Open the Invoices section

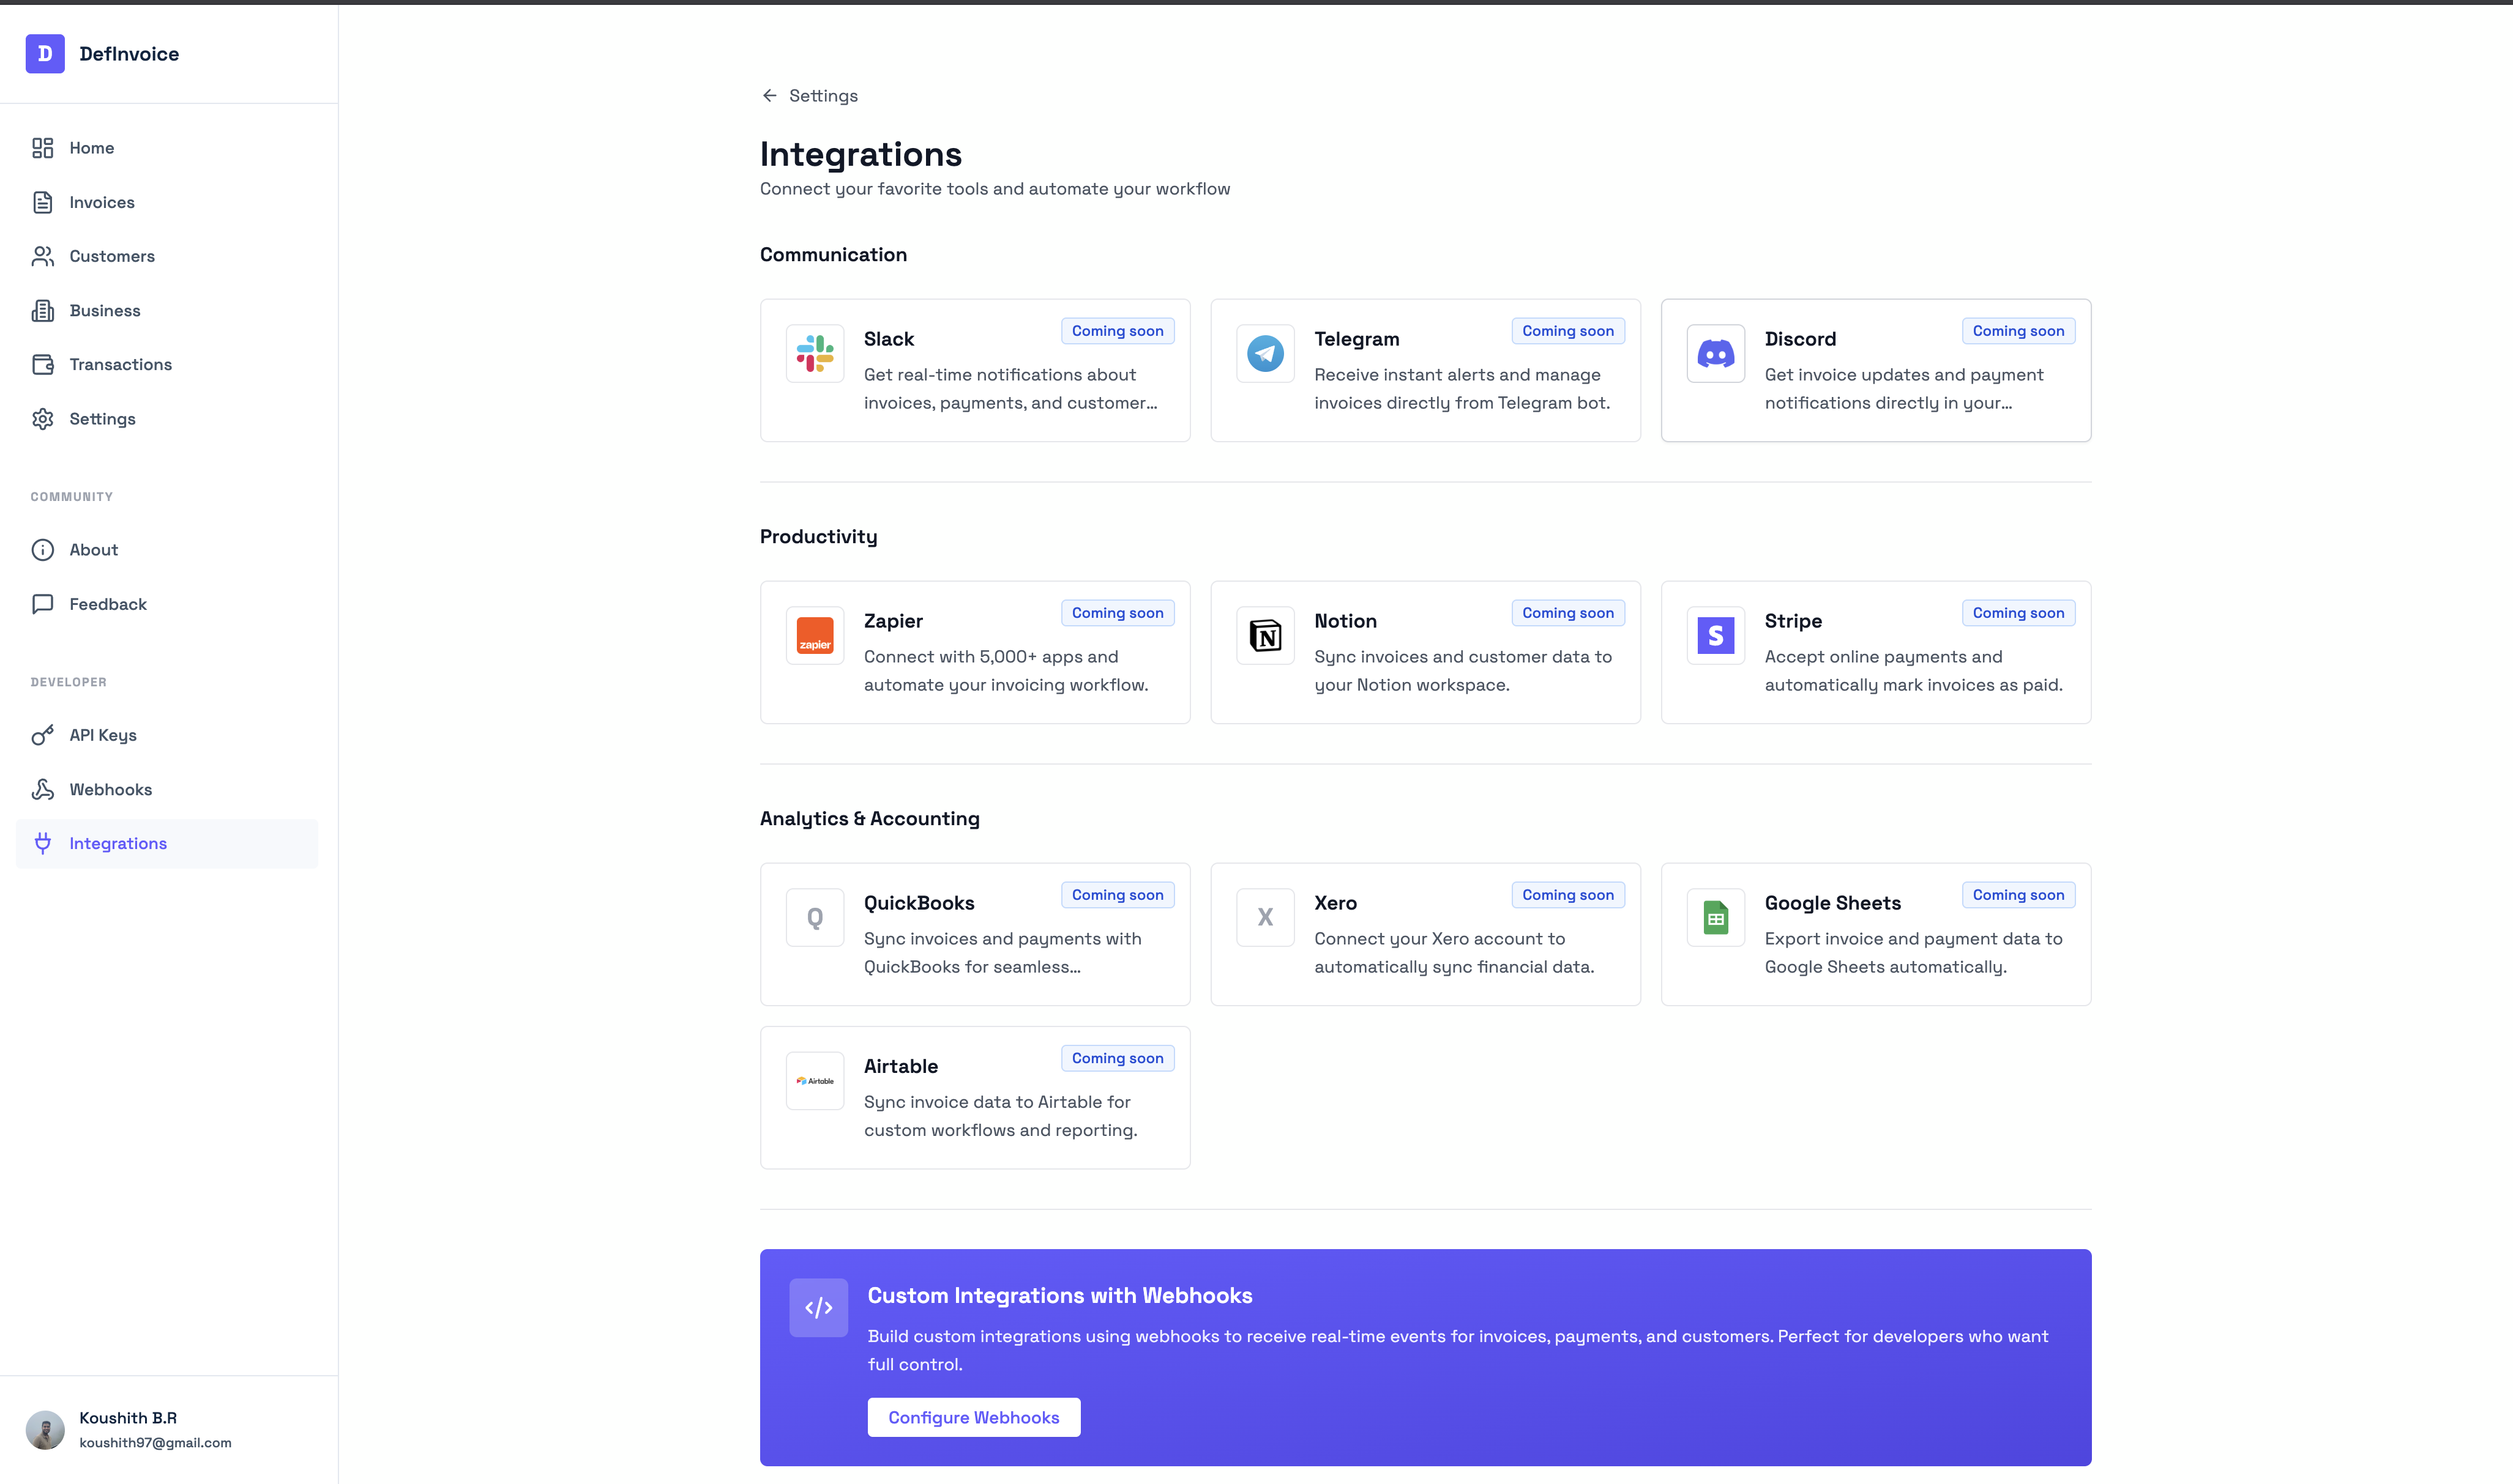point(101,202)
